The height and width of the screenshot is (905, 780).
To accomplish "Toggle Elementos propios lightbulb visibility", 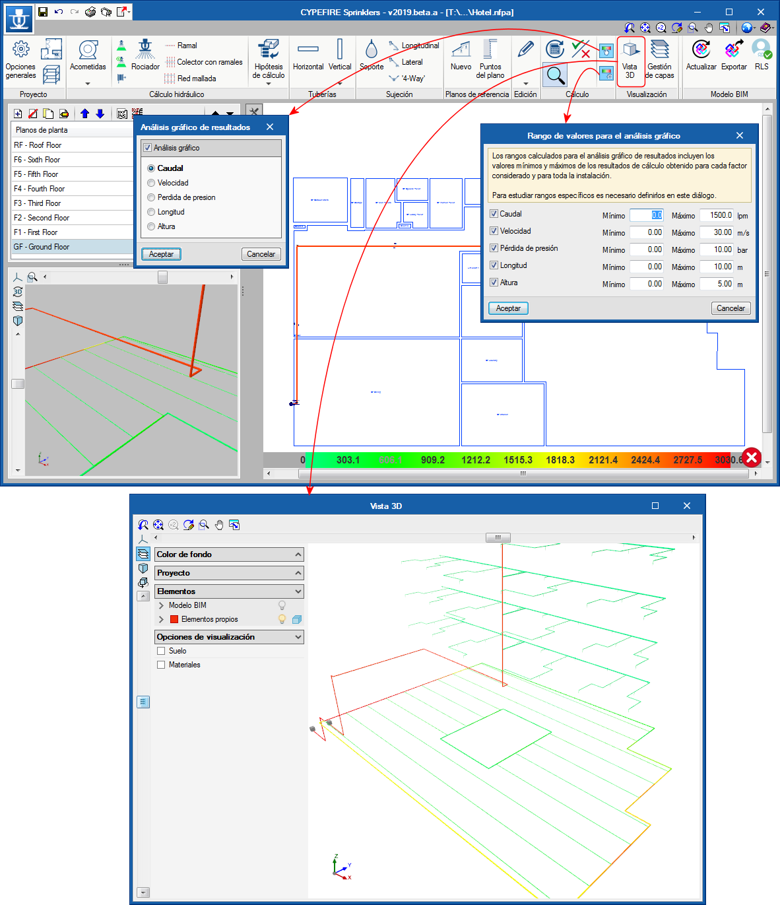I will tap(282, 619).
